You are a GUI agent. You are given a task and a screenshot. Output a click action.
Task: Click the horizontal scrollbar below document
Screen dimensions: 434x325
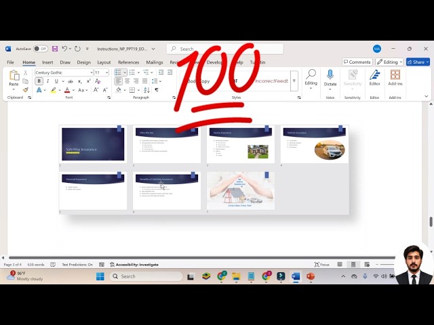202,258
